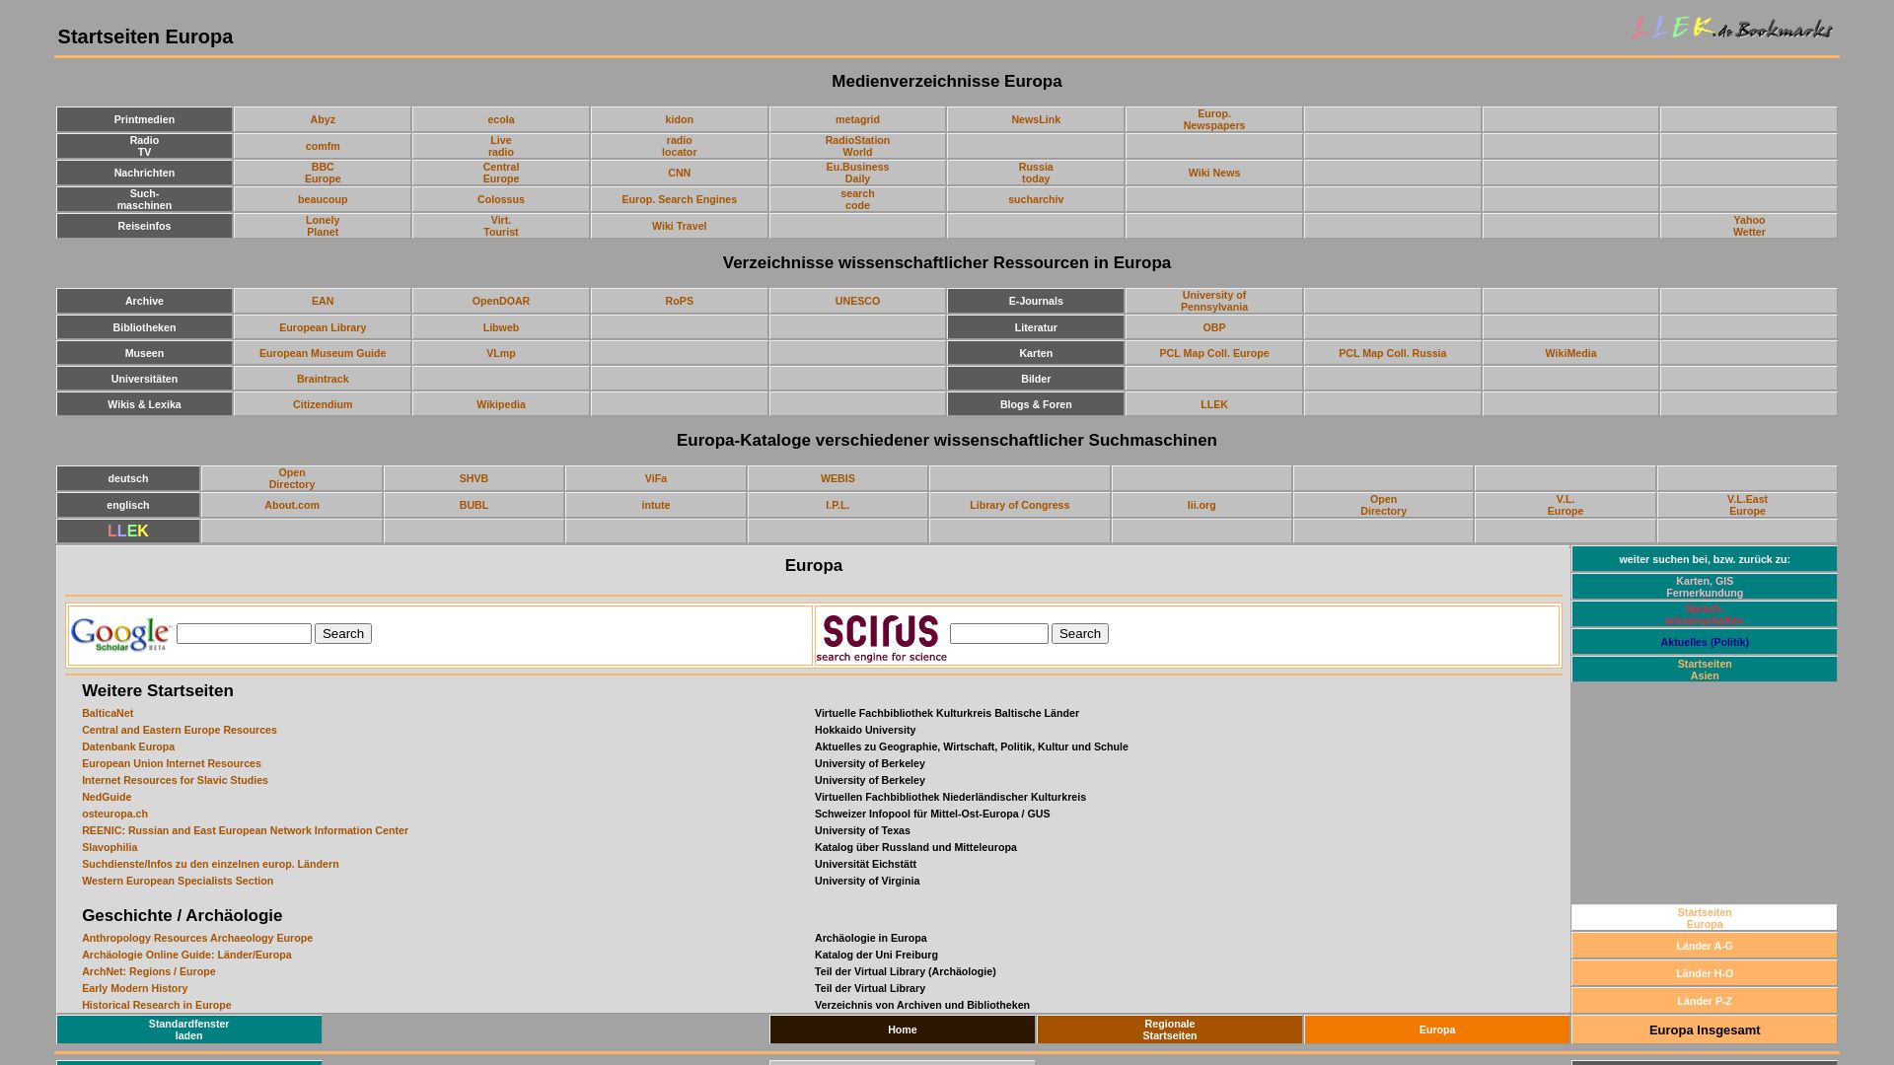Viewport: 1894px width, 1065px height.
Task: Select the Karten, GIS Fernerkundung navigation item
Action: pos(1705,587)
